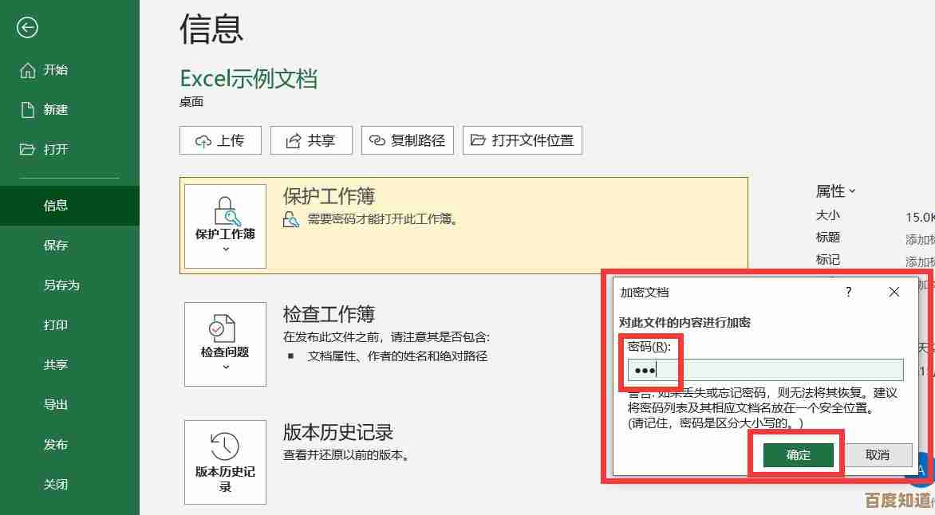935x515 pixels.
Task: Click inside the 密码 password field
Action: (x=758, y=369)
